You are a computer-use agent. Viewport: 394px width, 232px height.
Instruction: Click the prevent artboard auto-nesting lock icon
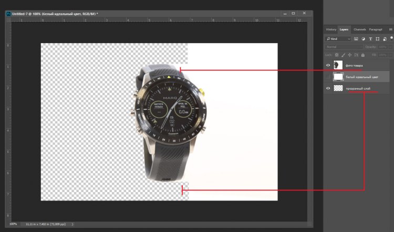coord(356,55)
